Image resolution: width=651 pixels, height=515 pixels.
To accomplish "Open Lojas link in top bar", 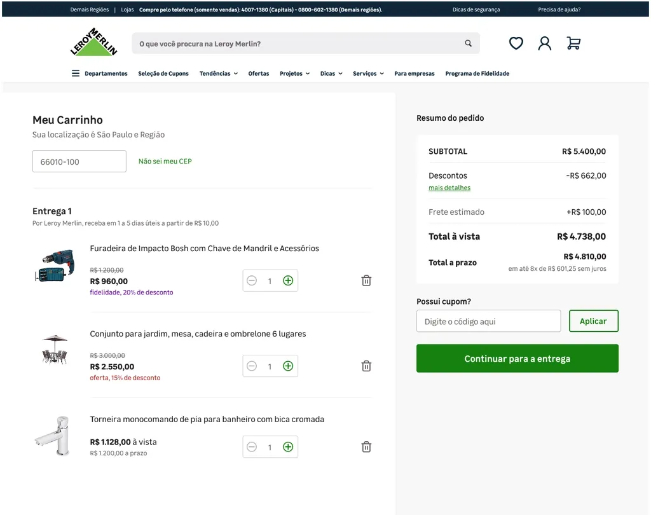I will [x=127, y=10].
